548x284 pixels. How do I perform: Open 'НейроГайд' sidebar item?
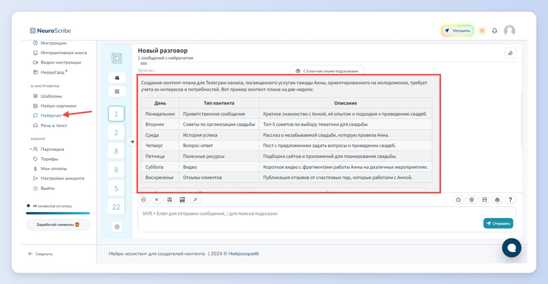pyautogui.click(x=50, y=72)
